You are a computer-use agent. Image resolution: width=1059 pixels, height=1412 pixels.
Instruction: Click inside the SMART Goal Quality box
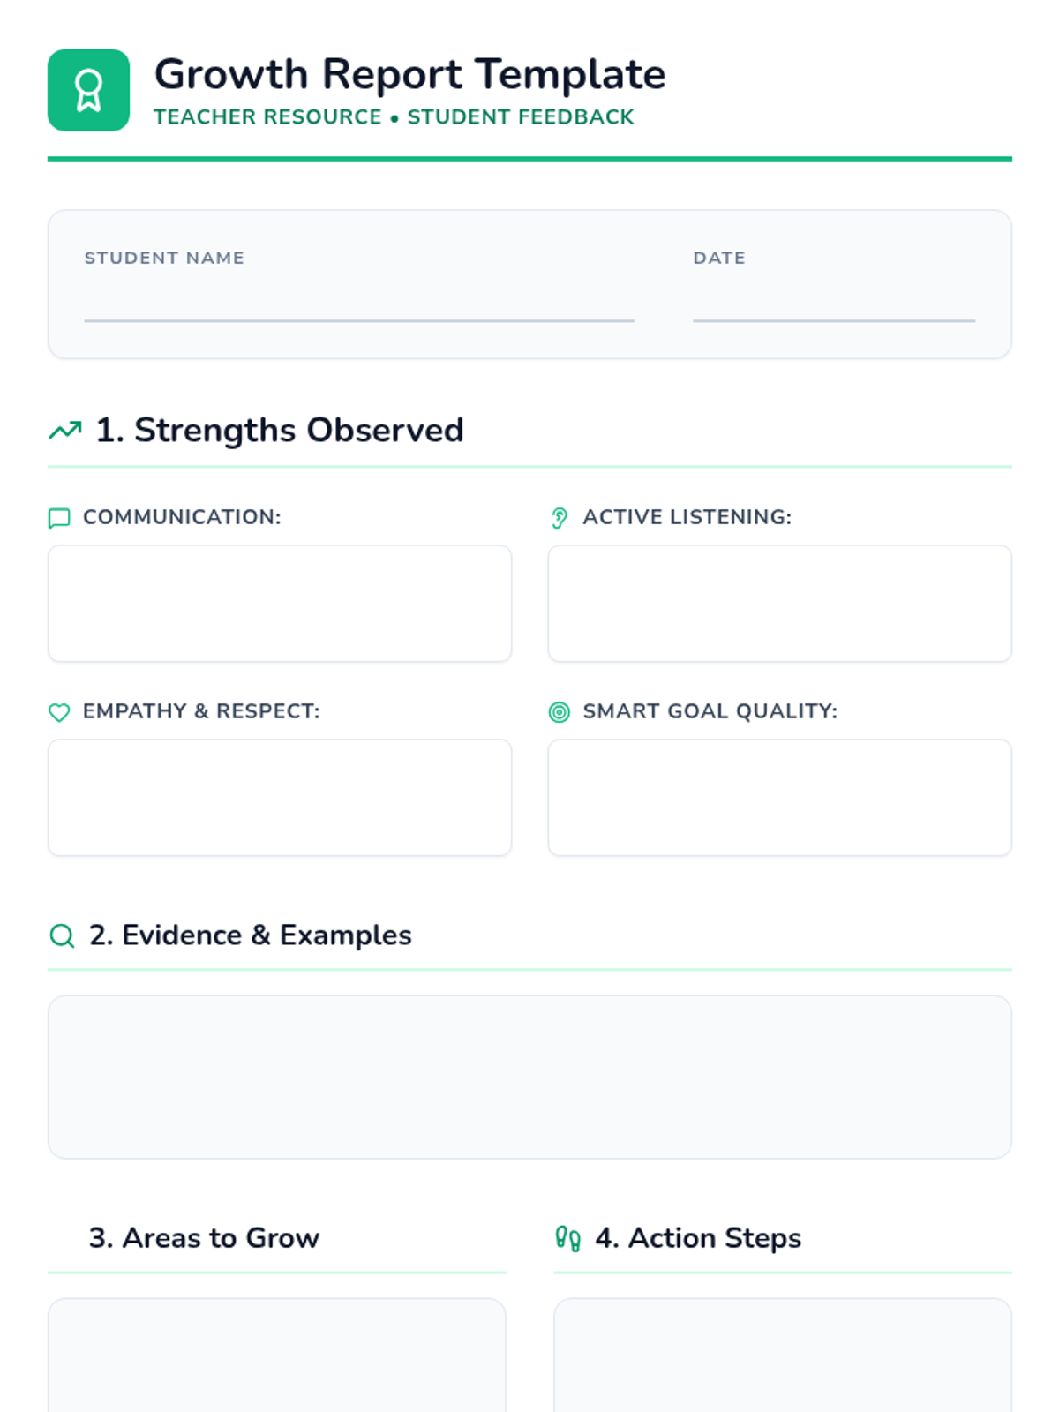point(779,798)
